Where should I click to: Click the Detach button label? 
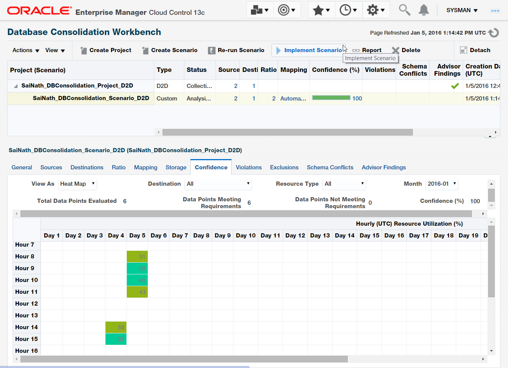[480, 50]
